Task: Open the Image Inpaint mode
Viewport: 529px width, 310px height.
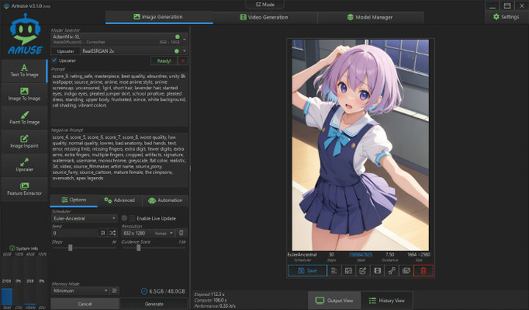Action: [24, 141]
